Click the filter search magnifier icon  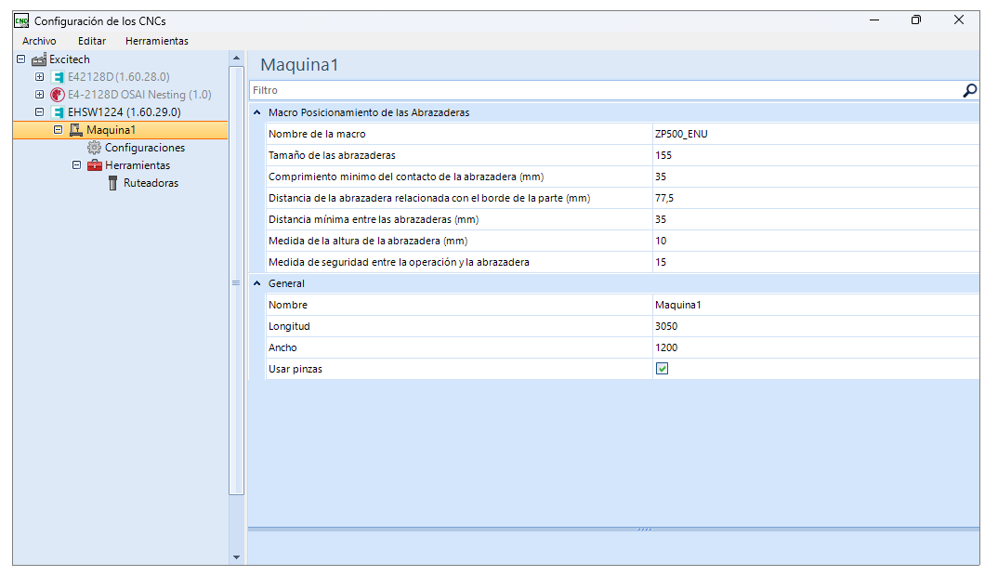point(969,91)
